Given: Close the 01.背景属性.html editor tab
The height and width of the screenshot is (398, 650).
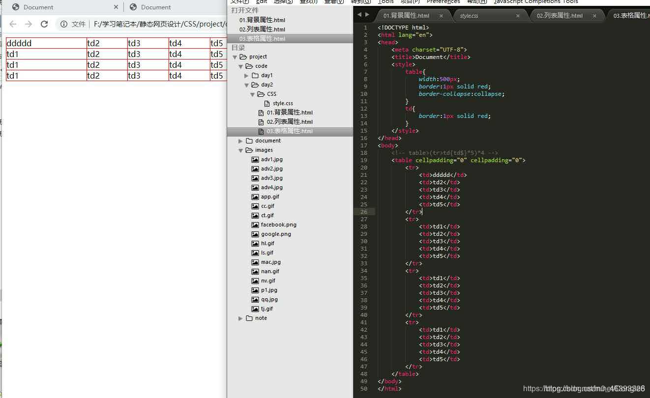Looking at the screenshot, I should coord(441,16).
